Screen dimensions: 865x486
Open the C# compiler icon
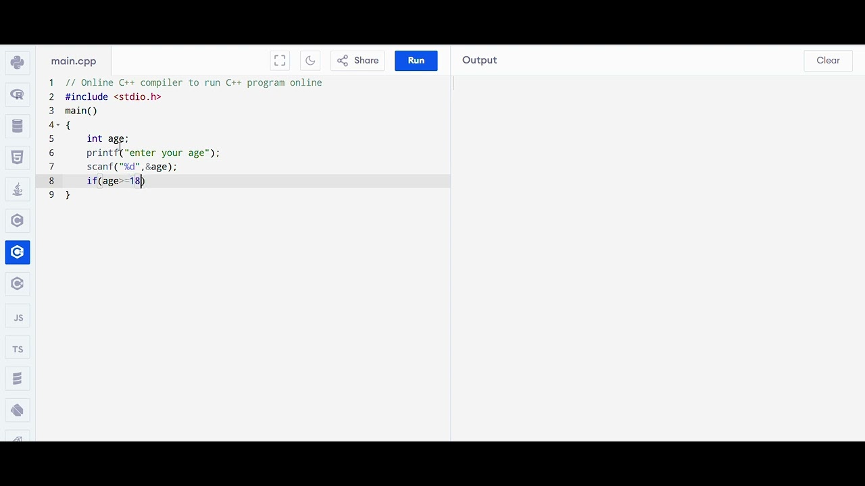pyautogui.click(x=18, y=283)
